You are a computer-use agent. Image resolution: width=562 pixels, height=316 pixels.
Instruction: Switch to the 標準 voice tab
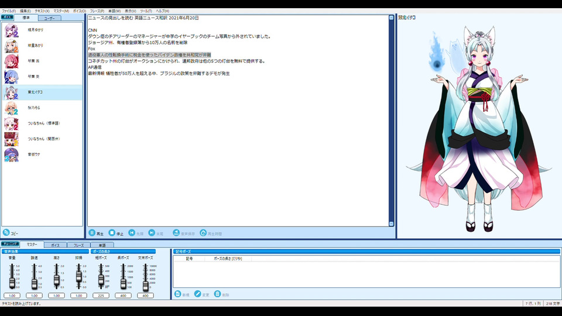[x=26, y=18]
